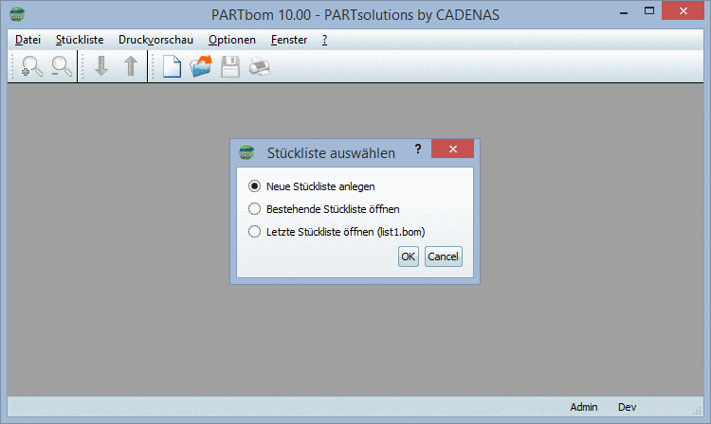The image size is (711, 424).
Task: Click the printer toolbar icon
Action: click(x=259, y=67)
